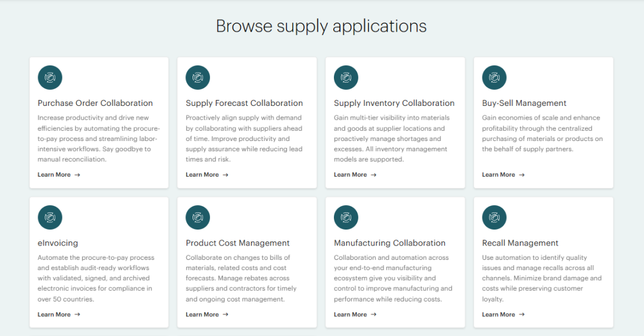Open Learn More under Buy-Sell Management
The height and width of the screenshot is (336, 644).
point(503,175)
